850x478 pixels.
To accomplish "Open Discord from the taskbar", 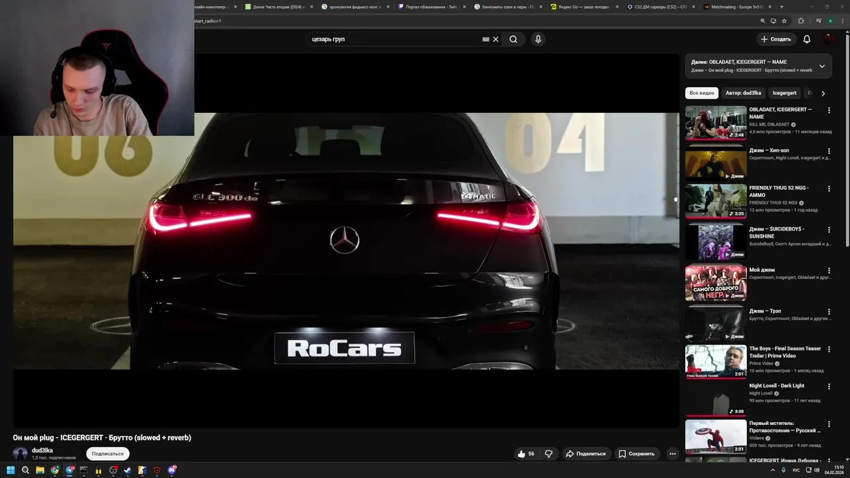I will click(171, 470).
